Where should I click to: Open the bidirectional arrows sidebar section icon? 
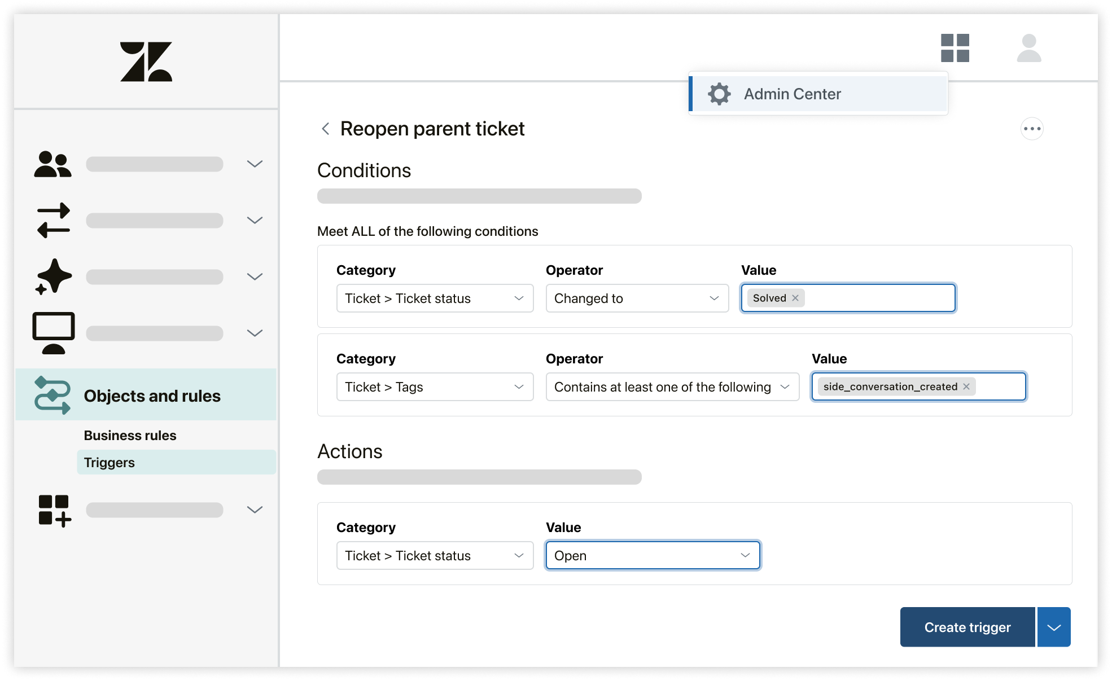(x=53, y=220)
